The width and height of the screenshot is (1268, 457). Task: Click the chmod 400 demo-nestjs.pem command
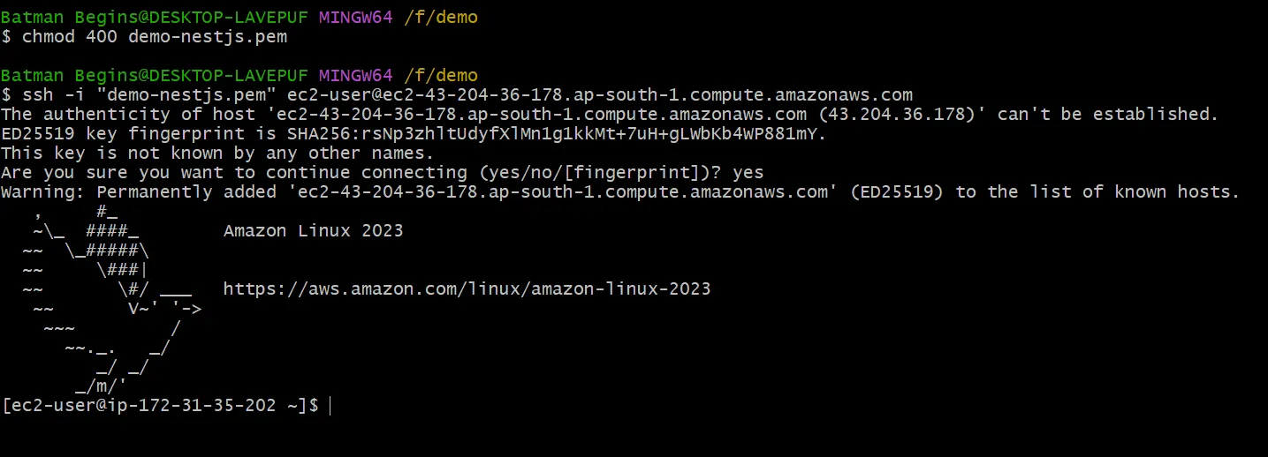155,37
